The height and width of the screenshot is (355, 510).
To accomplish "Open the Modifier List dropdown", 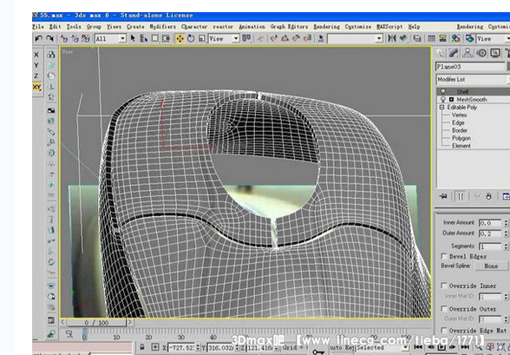I will pyautogui.click(x=473, y=79).
